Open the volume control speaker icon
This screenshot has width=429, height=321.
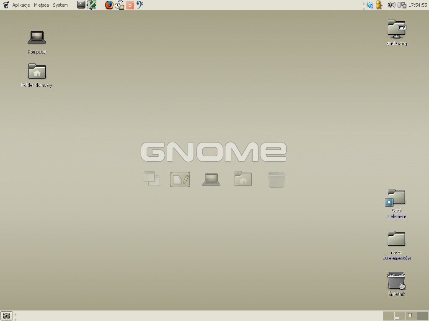pyautogui.click(x=391, y=5)
